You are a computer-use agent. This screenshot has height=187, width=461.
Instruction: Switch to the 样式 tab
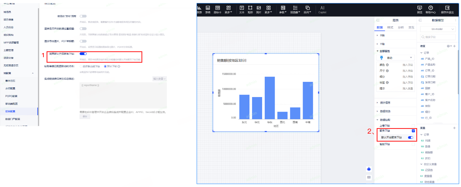click(x=390, y=27)
